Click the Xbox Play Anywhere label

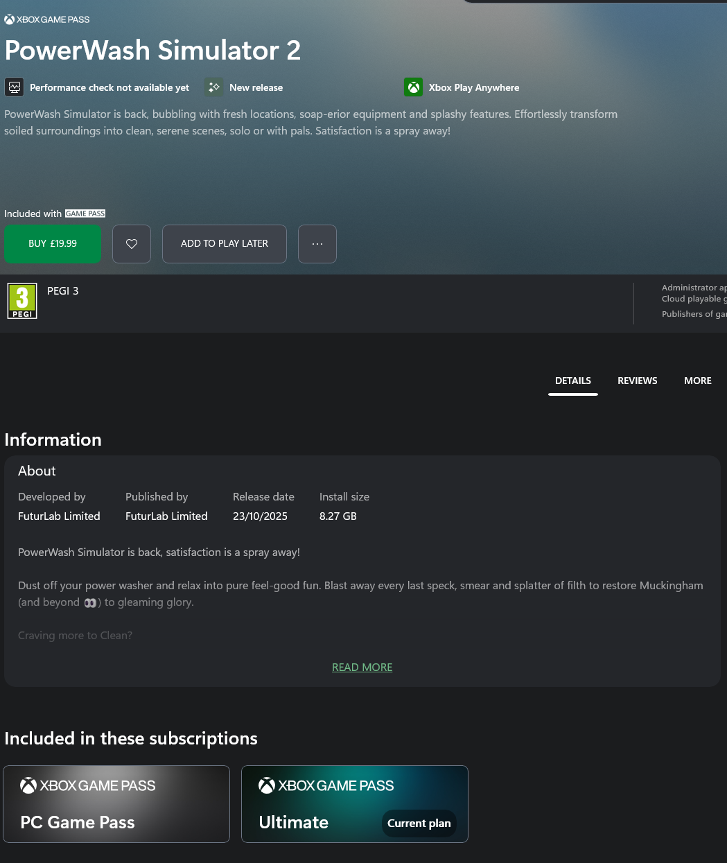(x=474, y=87)
